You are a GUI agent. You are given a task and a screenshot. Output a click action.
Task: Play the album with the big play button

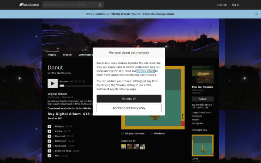click(53, 83)
